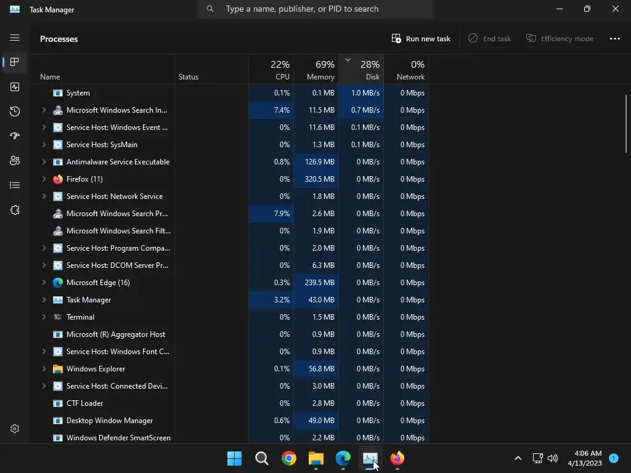Click the Firefox process icon

tap(58, 179)
